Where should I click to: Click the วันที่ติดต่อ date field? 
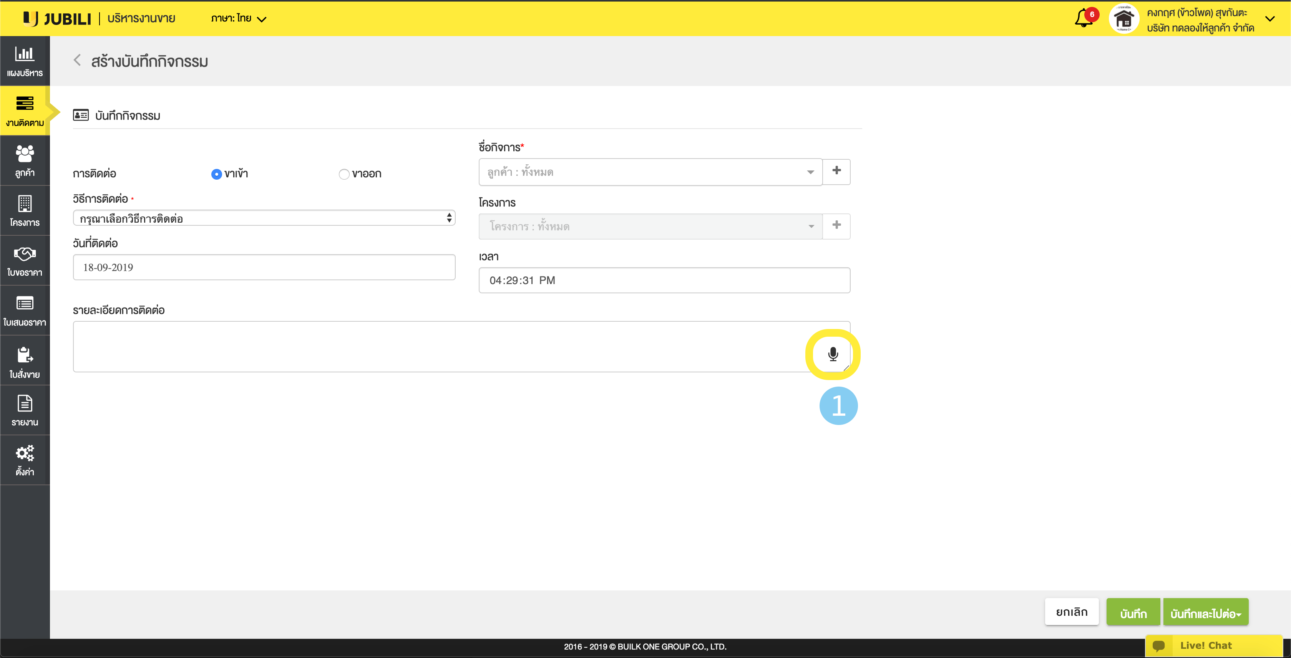[x=264, y=268]
